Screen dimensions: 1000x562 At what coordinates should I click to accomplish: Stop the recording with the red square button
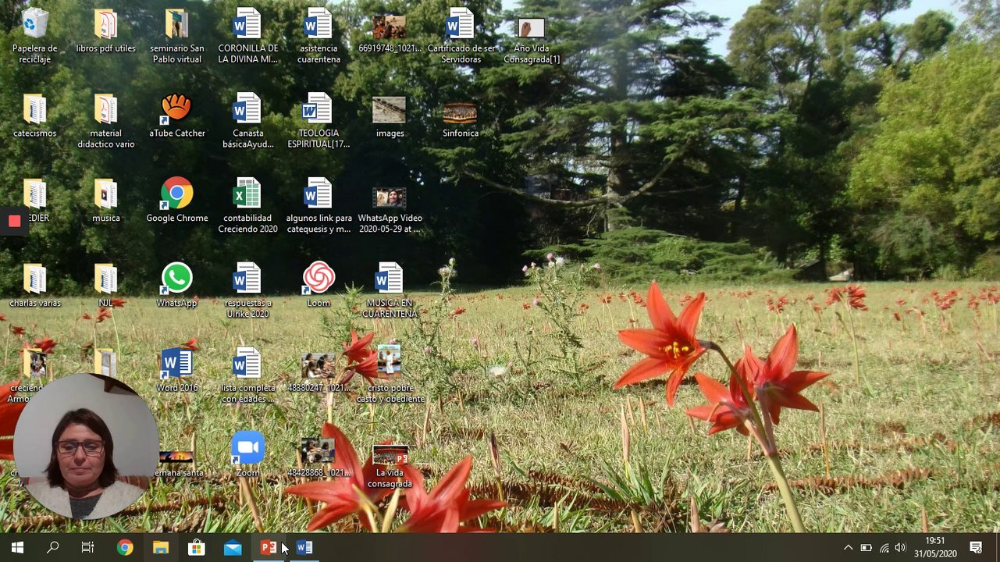pyautogui.click(x=14, y=221)
